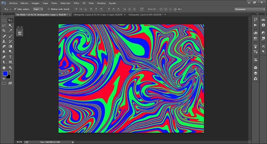Select the Type tool

[10, 57]
